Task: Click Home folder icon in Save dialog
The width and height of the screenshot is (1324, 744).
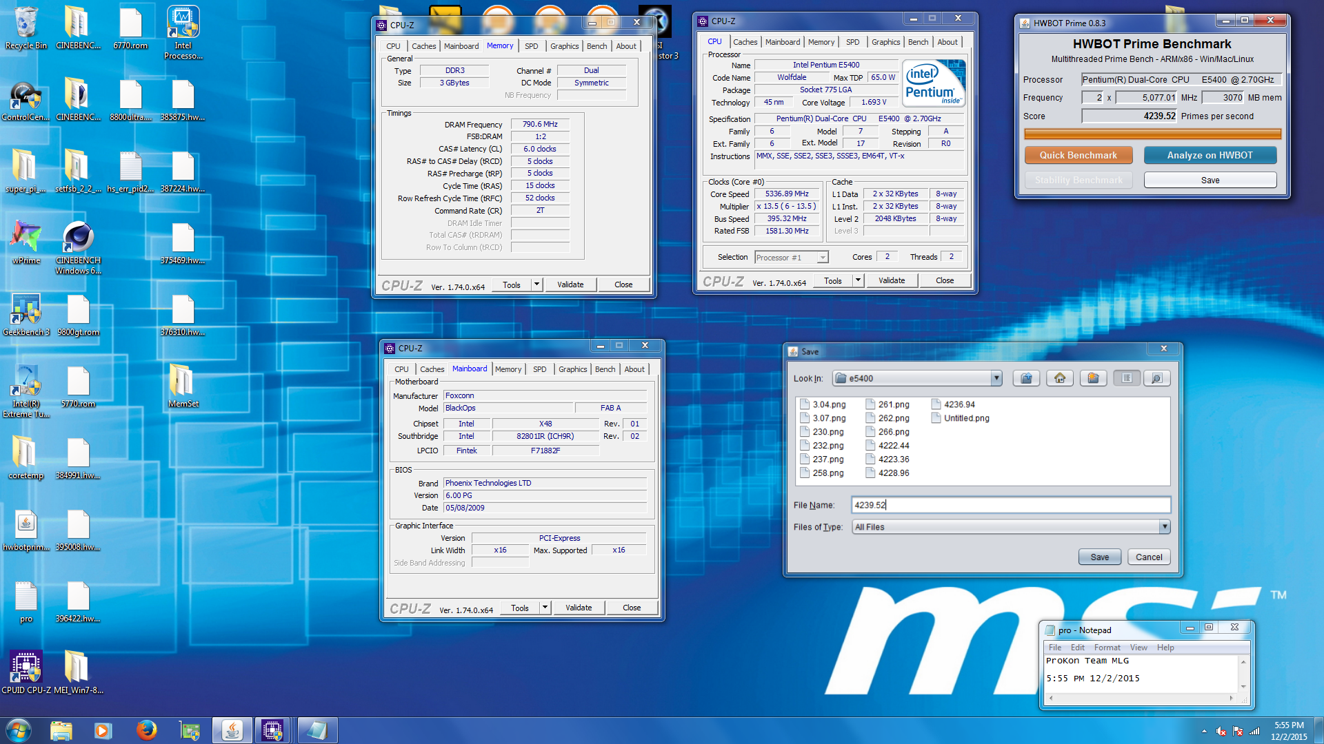Action: point(1060,378)
